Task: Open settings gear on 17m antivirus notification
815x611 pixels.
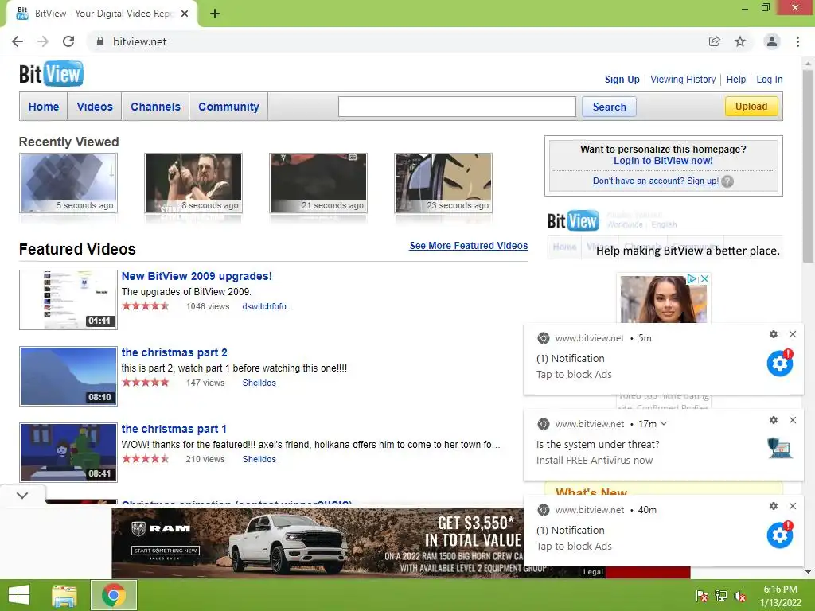Action: pyautogui.click(x=774, y=420)
